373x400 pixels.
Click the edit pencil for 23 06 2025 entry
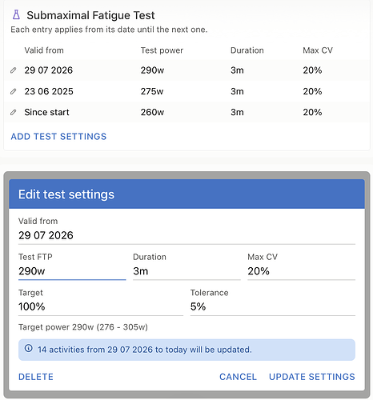pos(13,91)
